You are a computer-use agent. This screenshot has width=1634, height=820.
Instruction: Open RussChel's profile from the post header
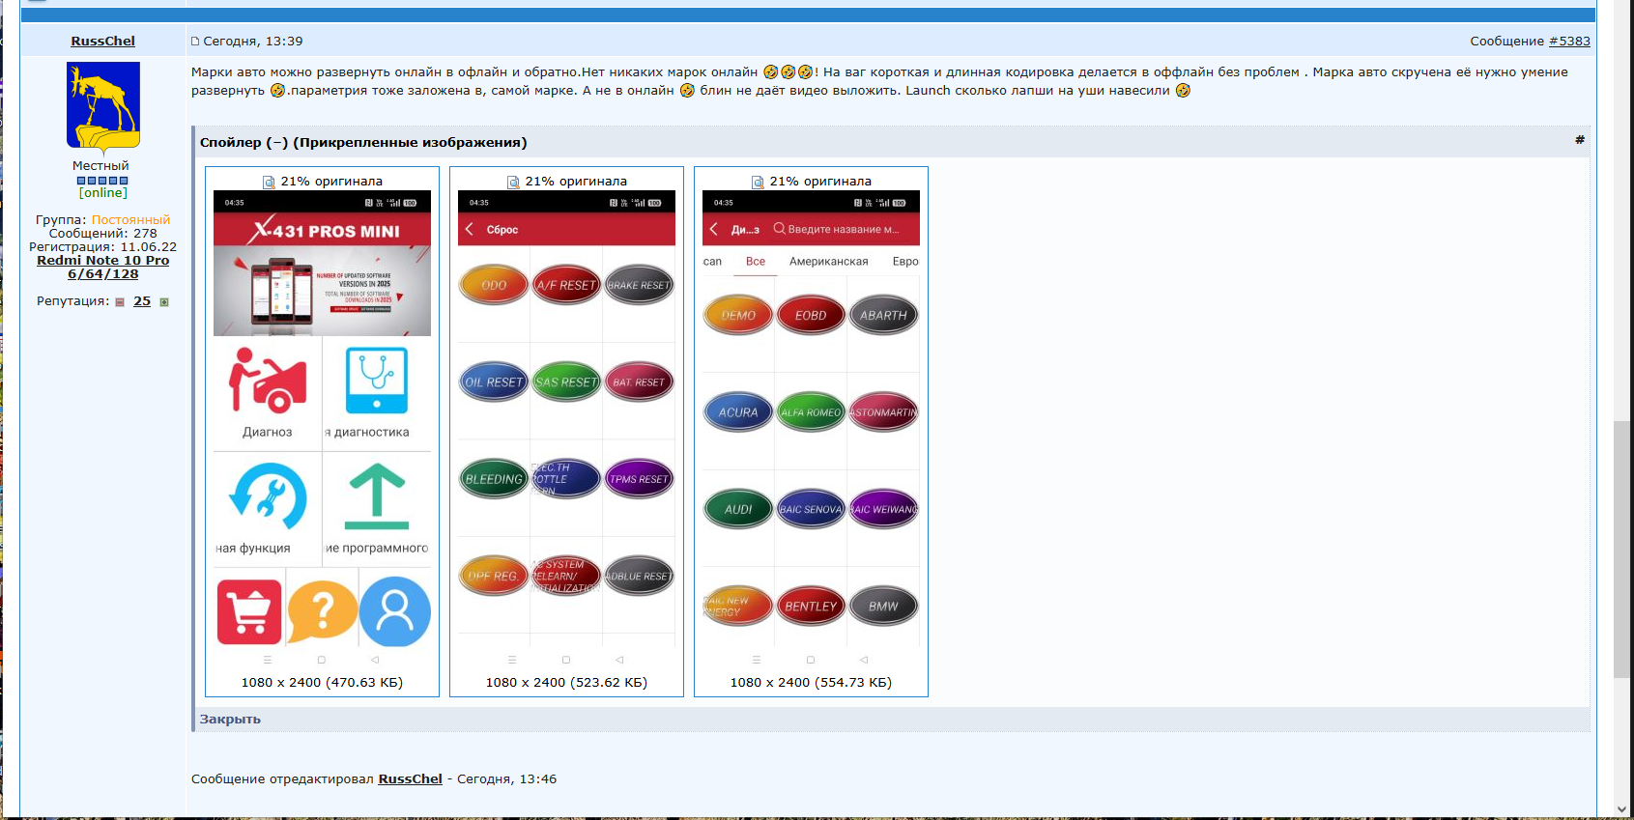[x=102, y=41]
